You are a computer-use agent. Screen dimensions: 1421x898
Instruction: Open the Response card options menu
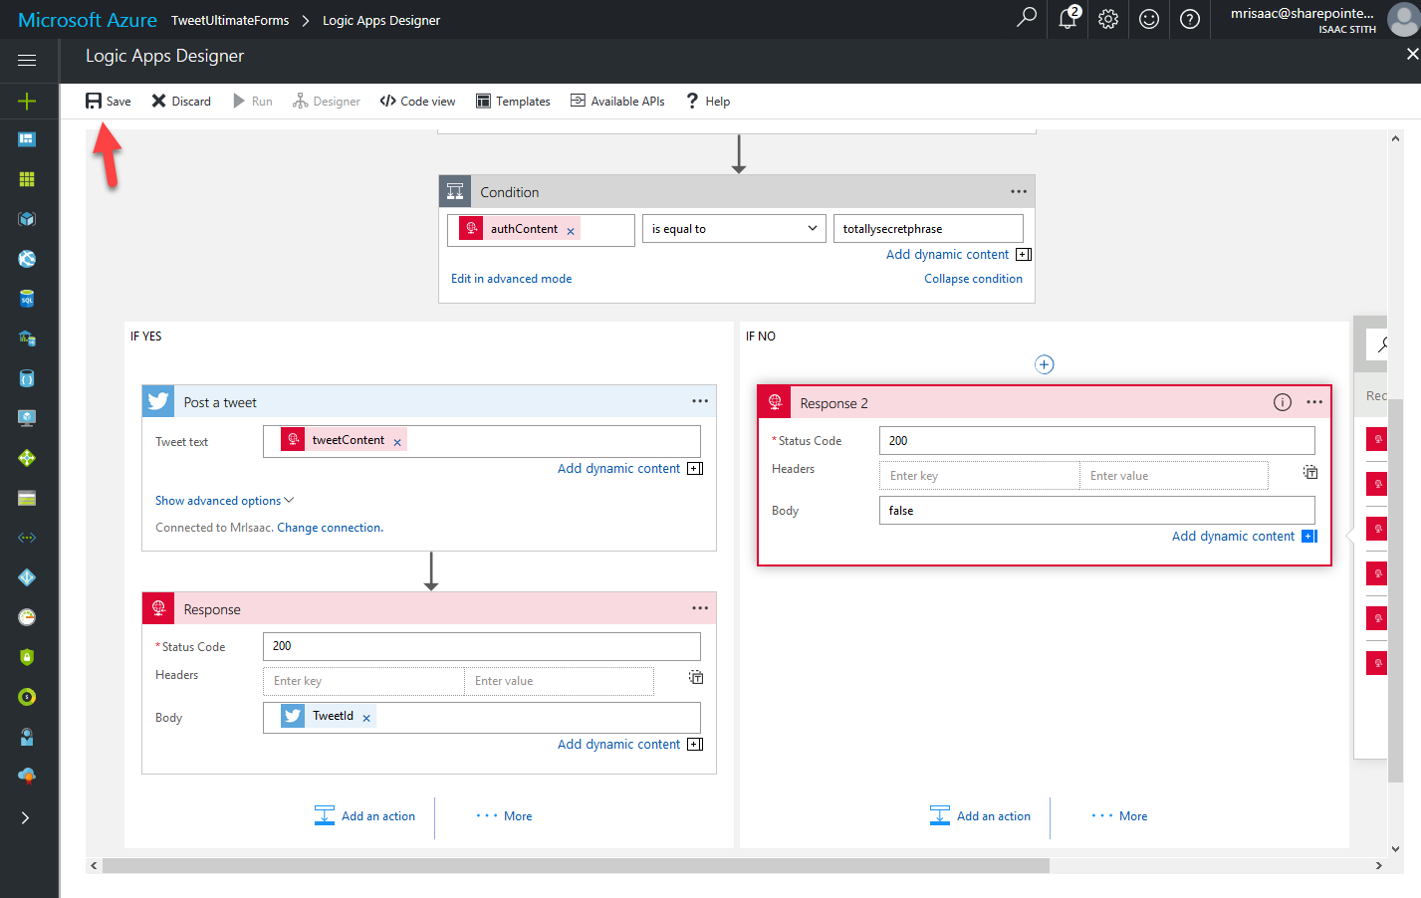(700, 608)
